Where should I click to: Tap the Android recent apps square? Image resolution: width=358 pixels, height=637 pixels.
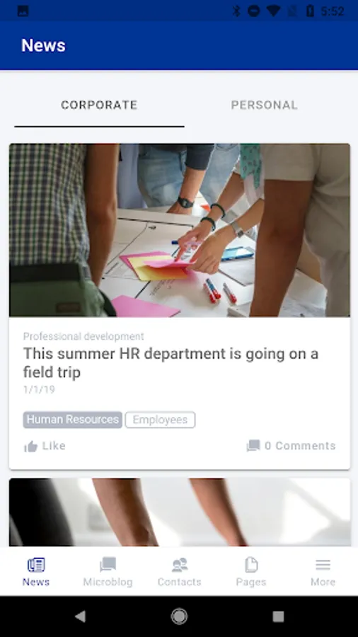tap(278, 616)
